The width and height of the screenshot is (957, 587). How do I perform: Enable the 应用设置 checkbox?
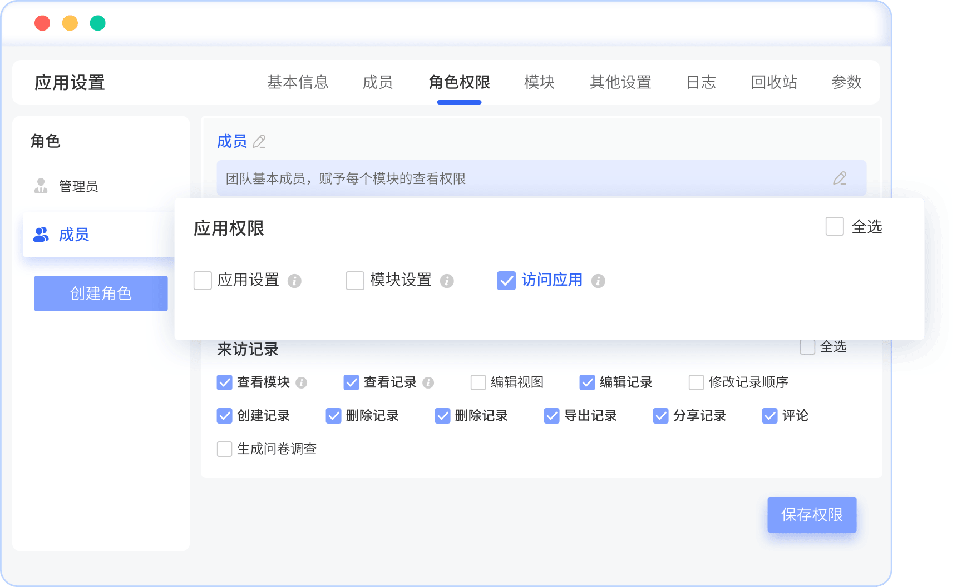pos(203,281)
